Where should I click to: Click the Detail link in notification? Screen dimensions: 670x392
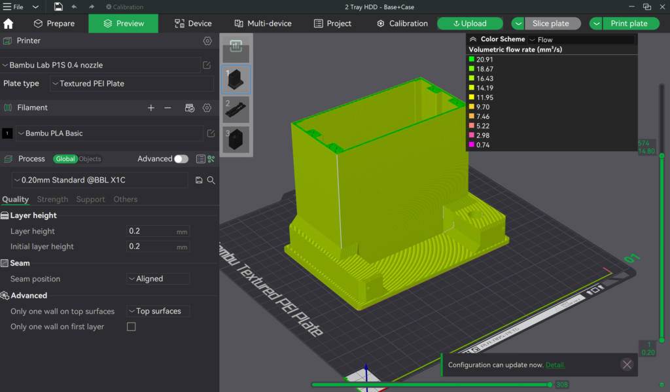coord(555,365)
